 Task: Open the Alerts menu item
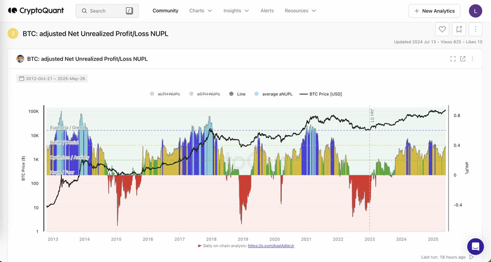click(267, 11)
